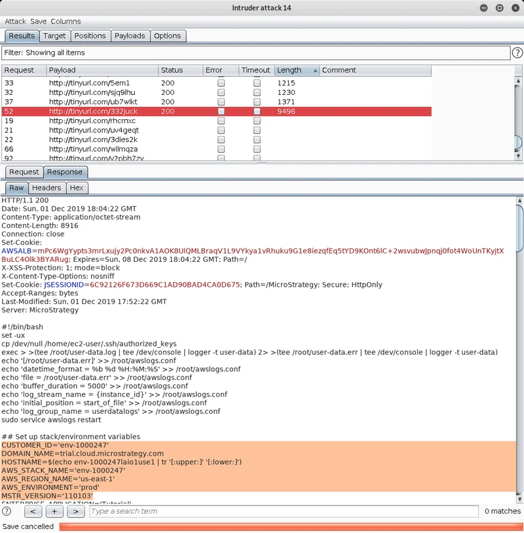
Task: Select row with payload tinyurl.com/uv4geqt
Action: pyautogui.click(x=217, y=130)
